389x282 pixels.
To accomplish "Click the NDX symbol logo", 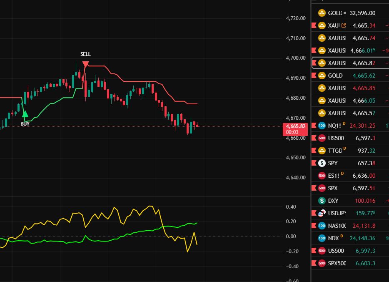I will pyautogui.click(x=322, y=238).
